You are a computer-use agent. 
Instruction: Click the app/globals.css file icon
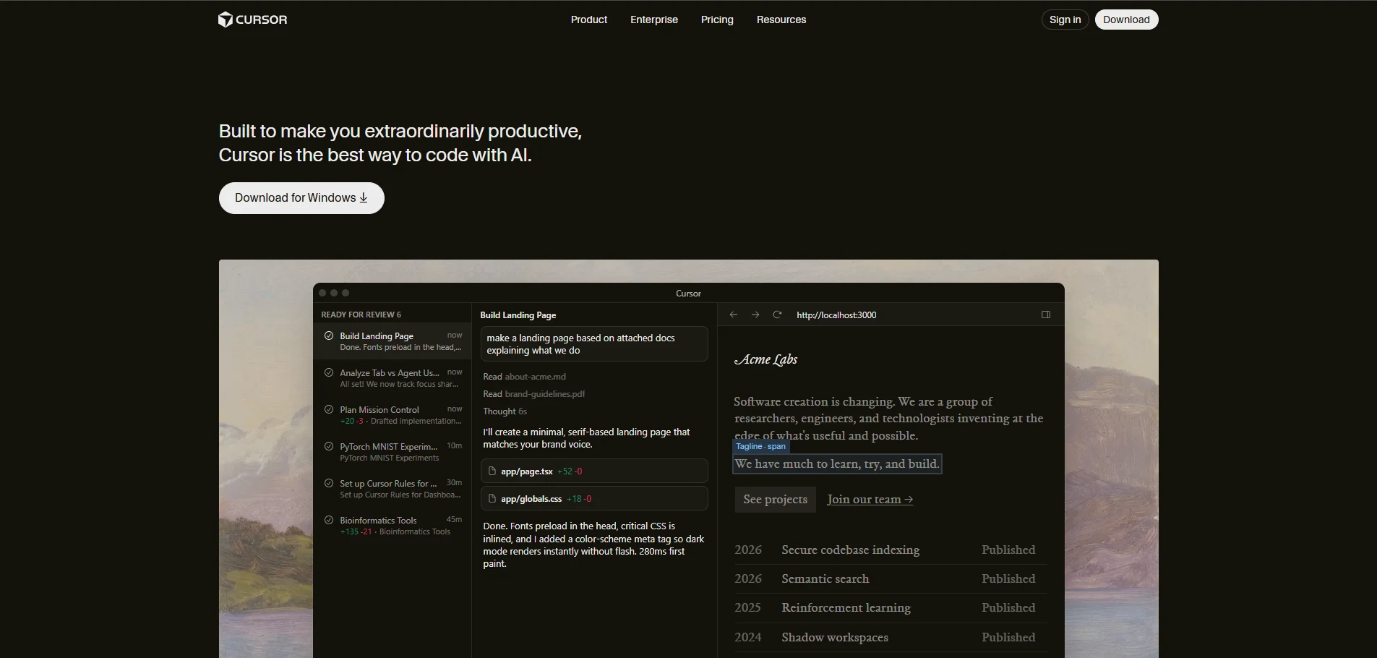[492, 499]
